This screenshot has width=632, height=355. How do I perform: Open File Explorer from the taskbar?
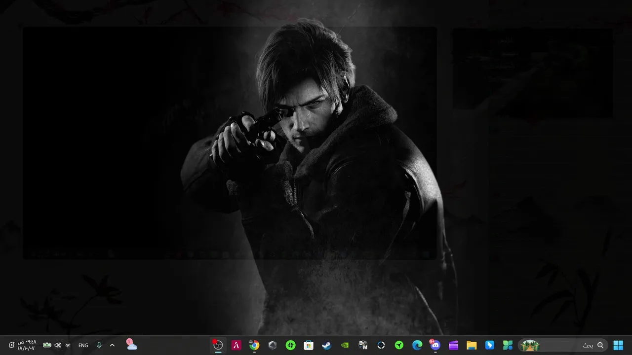click(x=472, y=345)
